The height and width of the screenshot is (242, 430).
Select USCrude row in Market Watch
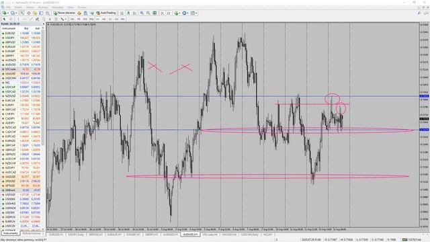(x=21, y=69)
